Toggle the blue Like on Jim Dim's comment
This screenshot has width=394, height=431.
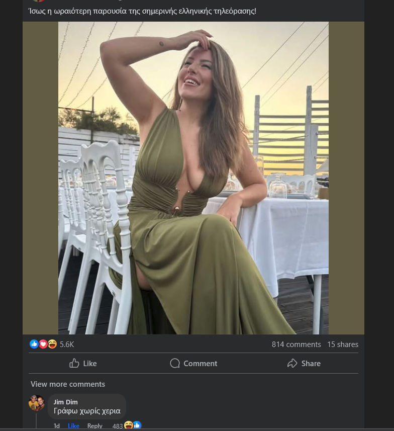tap(73, 426)
